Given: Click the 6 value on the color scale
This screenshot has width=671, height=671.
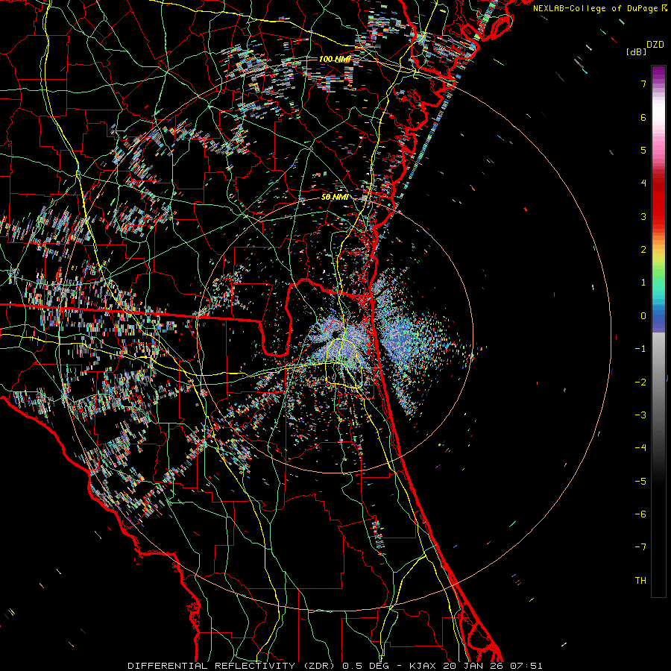Looking at the screenshot, I should click(x=643, y=117).
